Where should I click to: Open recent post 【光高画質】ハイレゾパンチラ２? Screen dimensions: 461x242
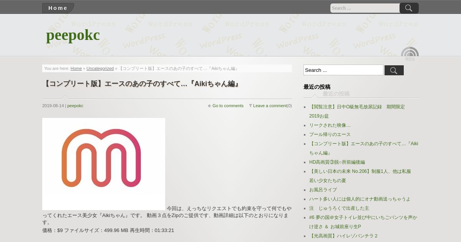point(344,236)
